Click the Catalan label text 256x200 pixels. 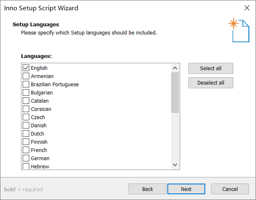click(x=40, y=101)
